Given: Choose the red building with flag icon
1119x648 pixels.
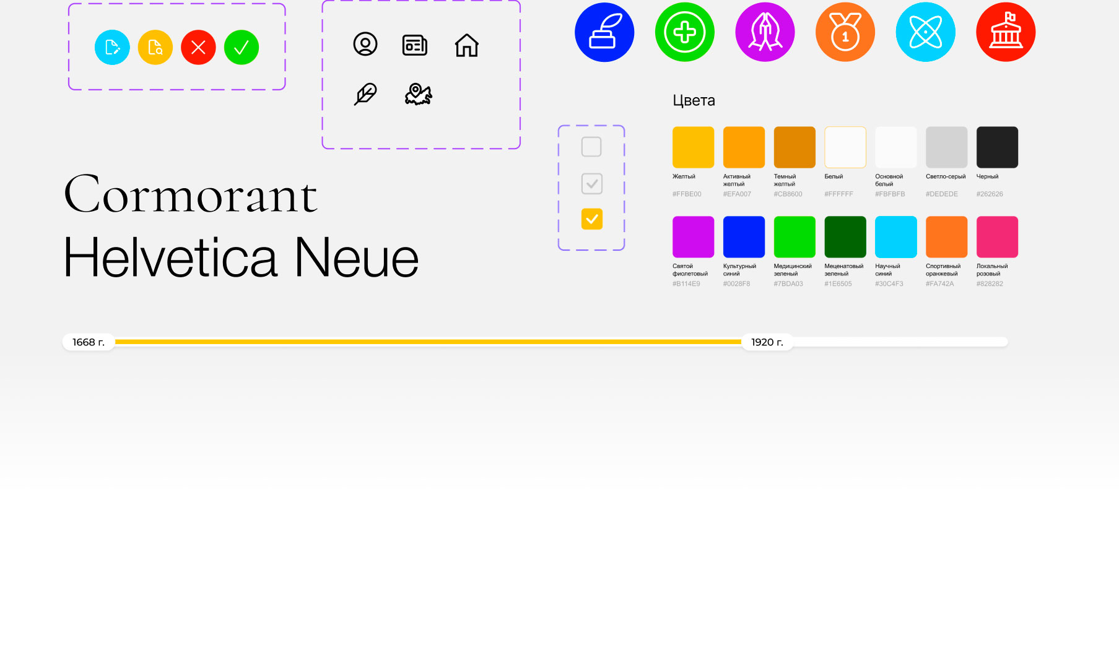Looking at the screenshot, I should point(1006,32).
